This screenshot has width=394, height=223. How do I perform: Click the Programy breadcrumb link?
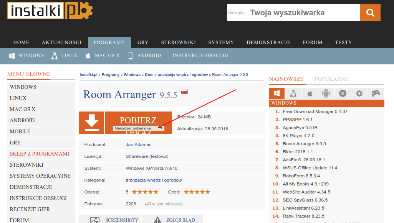pos(111,74)
